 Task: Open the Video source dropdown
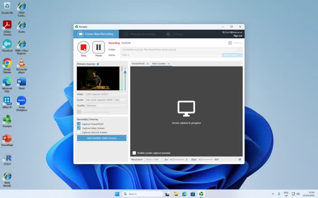pos(106,94)
